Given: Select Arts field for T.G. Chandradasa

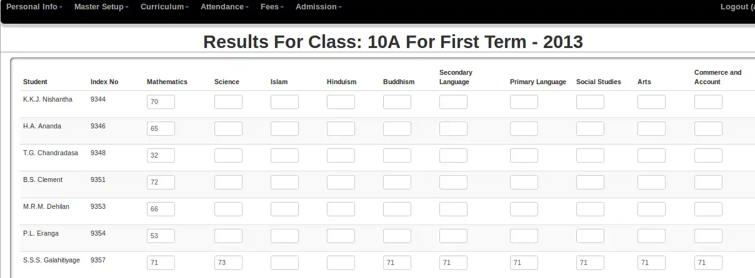Looking at the screenshot, I should click(x=651, y=156).
